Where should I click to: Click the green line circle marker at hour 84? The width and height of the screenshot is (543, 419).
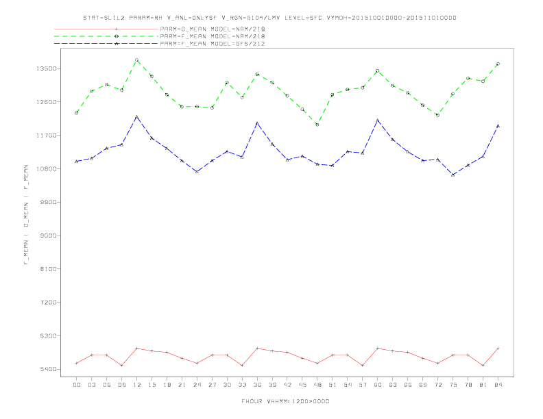pyautogui.click(x=498, y=64)
